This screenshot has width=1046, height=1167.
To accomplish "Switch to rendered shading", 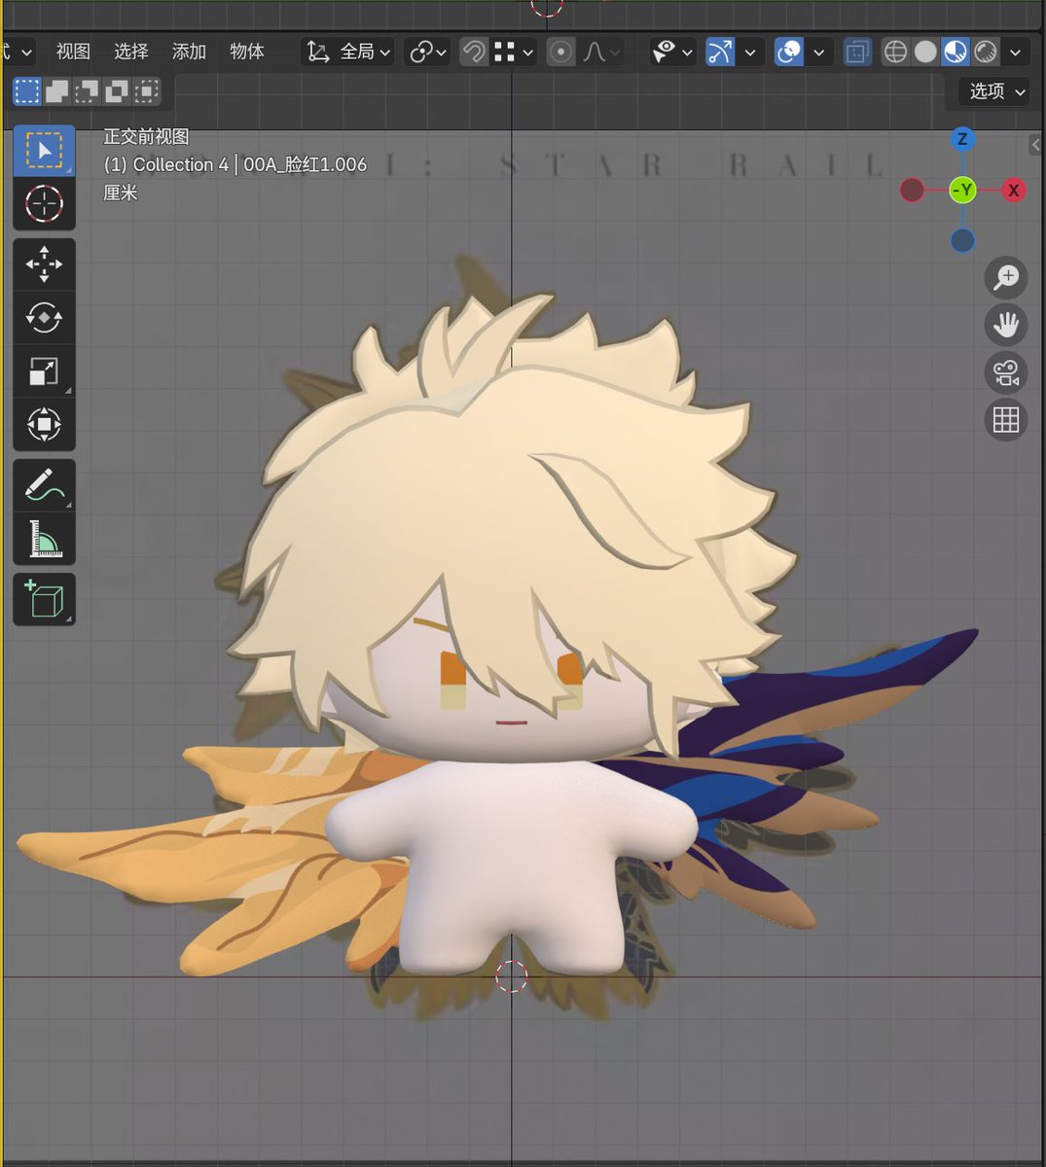I will [986, 52].
